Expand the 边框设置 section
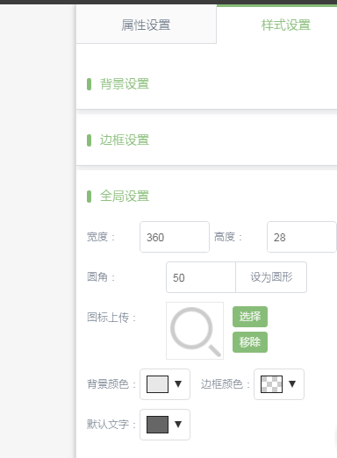The width and height of the screenshot is (337, 458). coord(125,140)
